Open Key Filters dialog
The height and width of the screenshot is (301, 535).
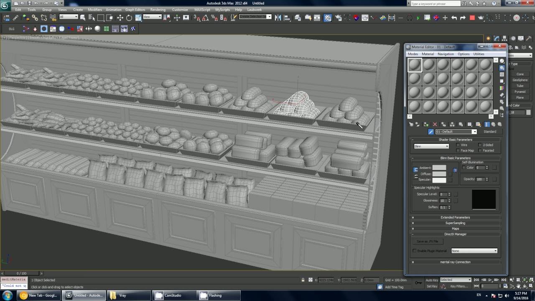click(459, 286)
